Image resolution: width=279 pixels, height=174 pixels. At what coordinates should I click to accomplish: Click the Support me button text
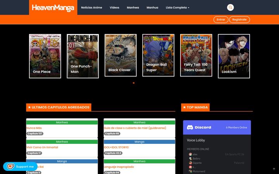[25, 167]
